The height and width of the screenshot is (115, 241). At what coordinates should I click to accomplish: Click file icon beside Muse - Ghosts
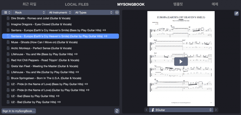pos(8,42)
